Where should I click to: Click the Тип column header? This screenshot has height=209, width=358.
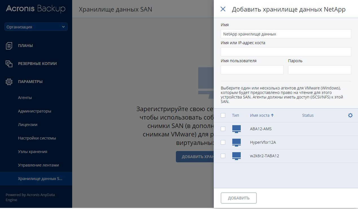236,115
